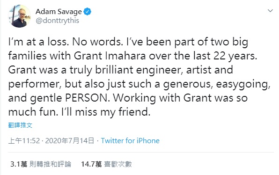View the 3.1萬 retweets count
The image size is (279, 175).
[x=19, y=164]
